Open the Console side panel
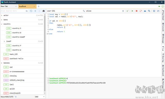Viewport: 165px width, 99px height. pos(163,27)
